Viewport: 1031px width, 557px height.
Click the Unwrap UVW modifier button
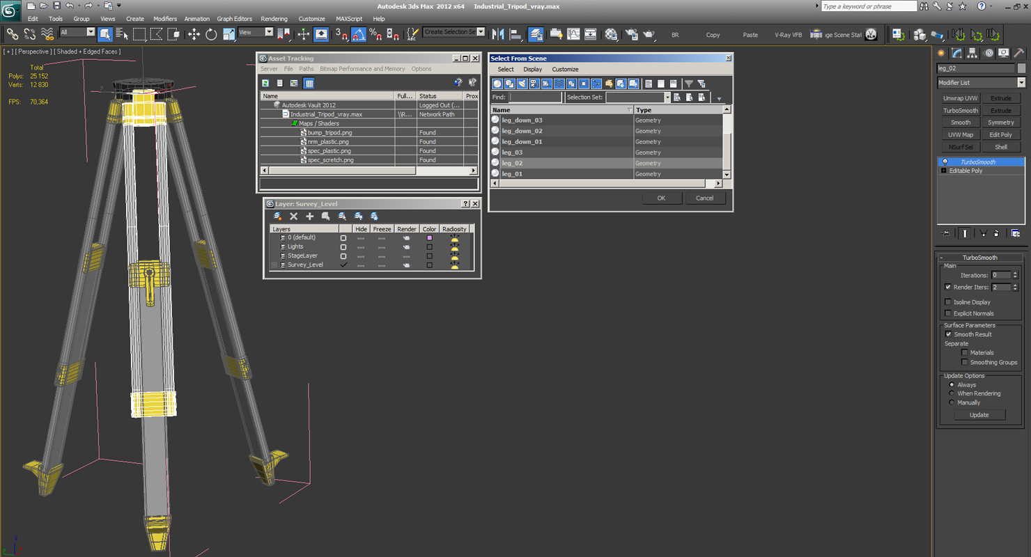[961, 98]
